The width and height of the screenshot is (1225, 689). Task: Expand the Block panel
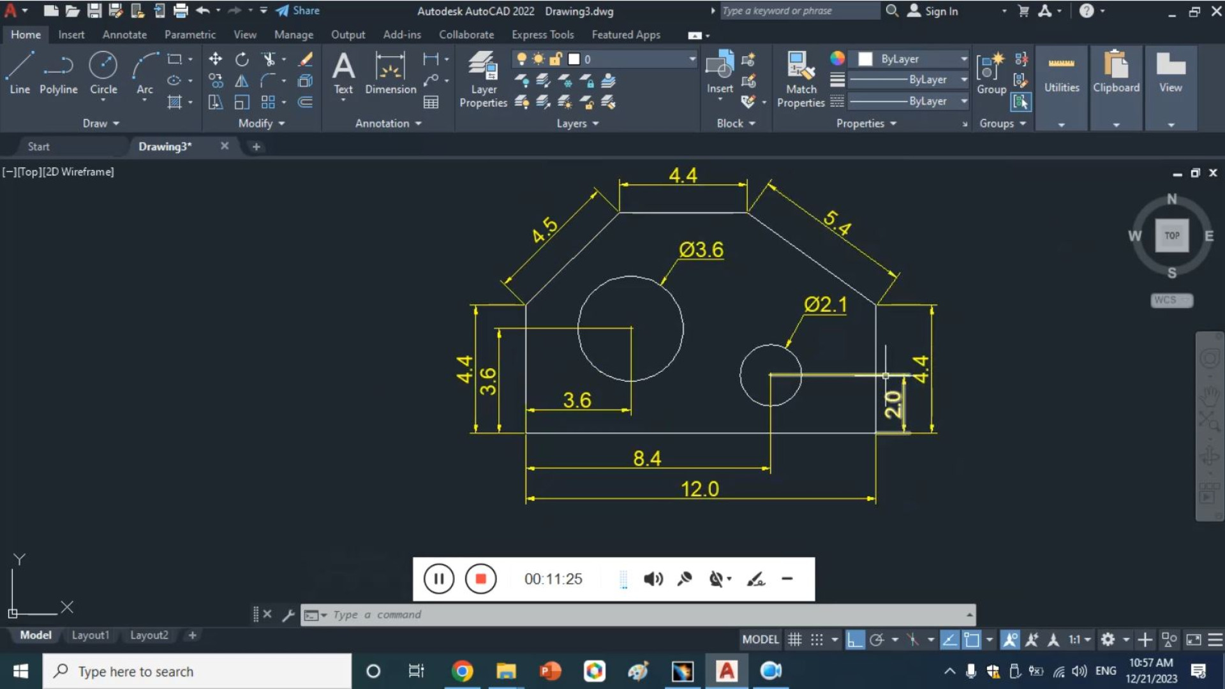tap(736, 123)
